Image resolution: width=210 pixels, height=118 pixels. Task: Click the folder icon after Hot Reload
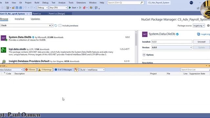pos(91,8)
